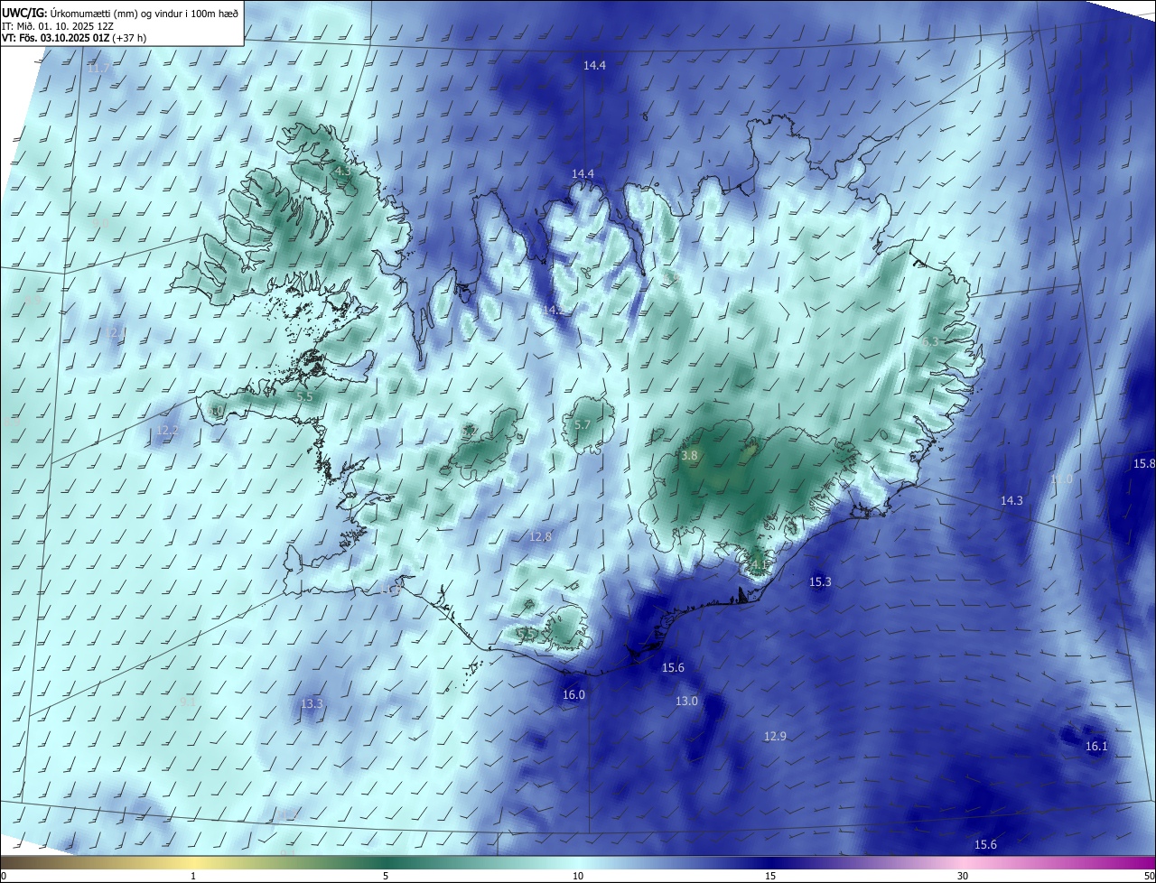Viewport: 1156px width, 883px height.
Task: Click the 16.0 value off the south coast
Action: click(x=573, y=694)
